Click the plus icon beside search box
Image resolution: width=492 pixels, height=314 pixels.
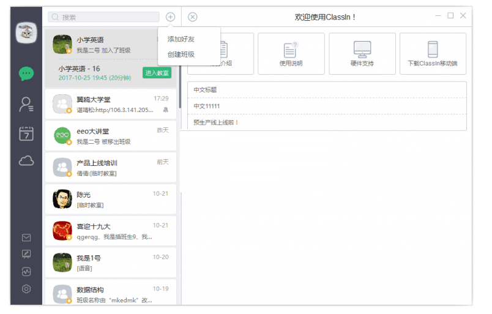[170, 17]
